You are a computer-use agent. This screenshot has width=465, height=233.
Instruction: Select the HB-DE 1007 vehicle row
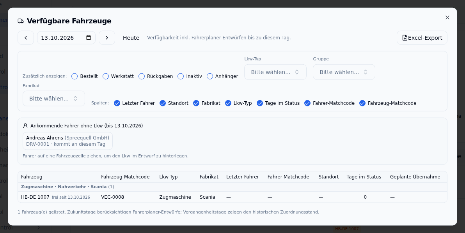point(232,197)
